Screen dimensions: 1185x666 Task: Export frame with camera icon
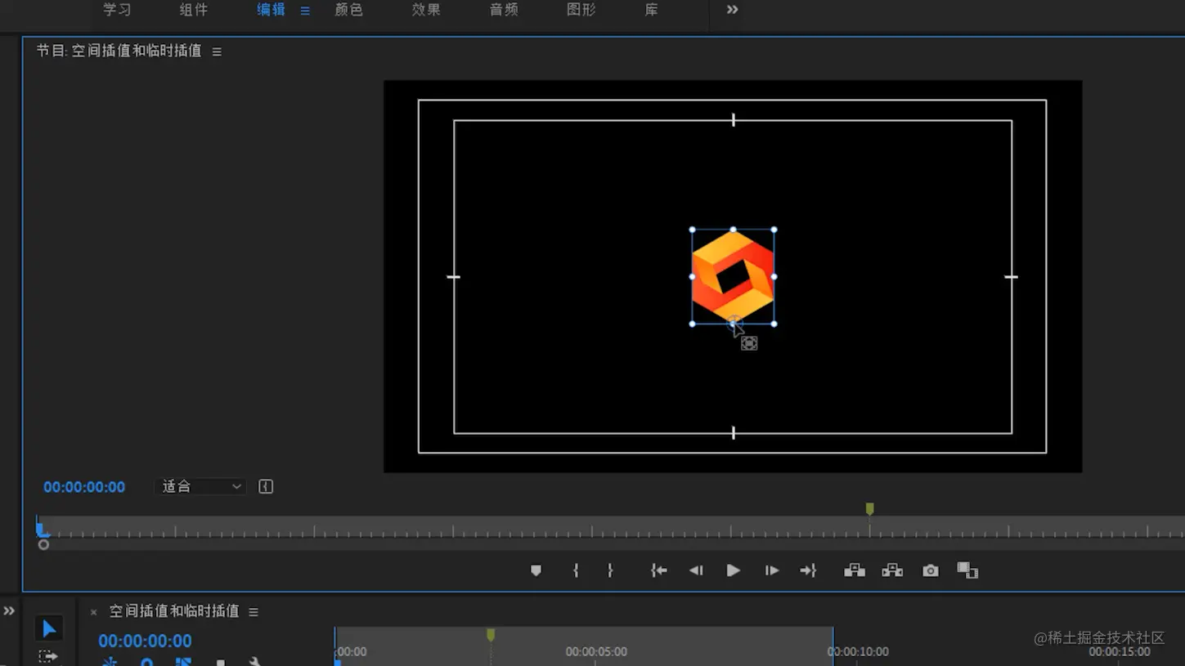point(931,570)
